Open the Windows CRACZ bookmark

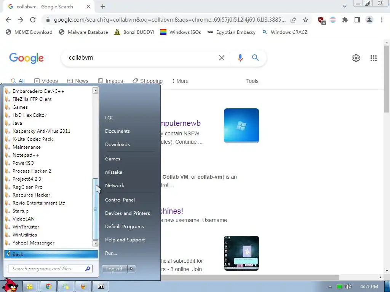coord(285,32)
